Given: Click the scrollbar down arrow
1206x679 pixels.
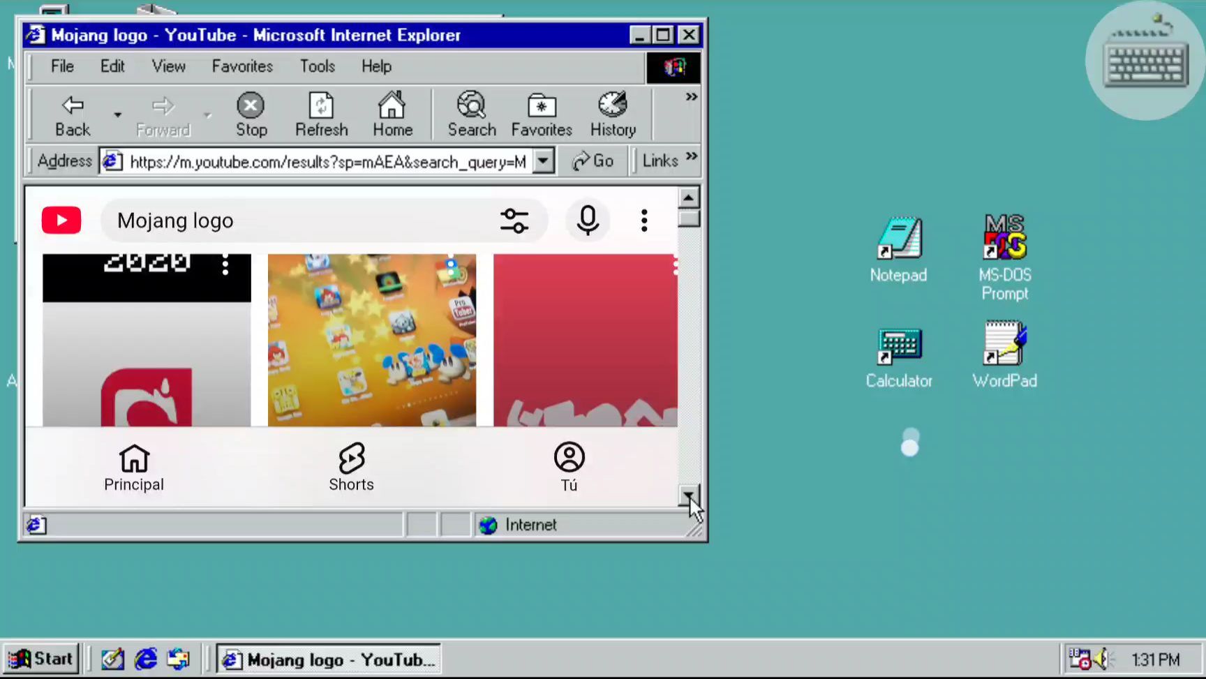Looking at the screenshot, I should coord(688,495).
